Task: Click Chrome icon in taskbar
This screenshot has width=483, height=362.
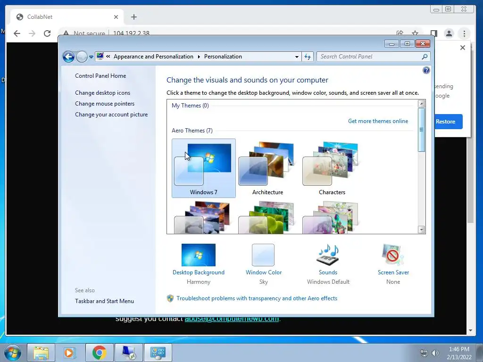Action: [99, 353]
